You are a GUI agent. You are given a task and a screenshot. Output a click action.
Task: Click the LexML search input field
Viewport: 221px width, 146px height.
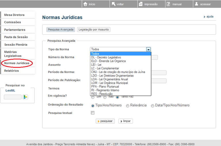click(13, 97)
